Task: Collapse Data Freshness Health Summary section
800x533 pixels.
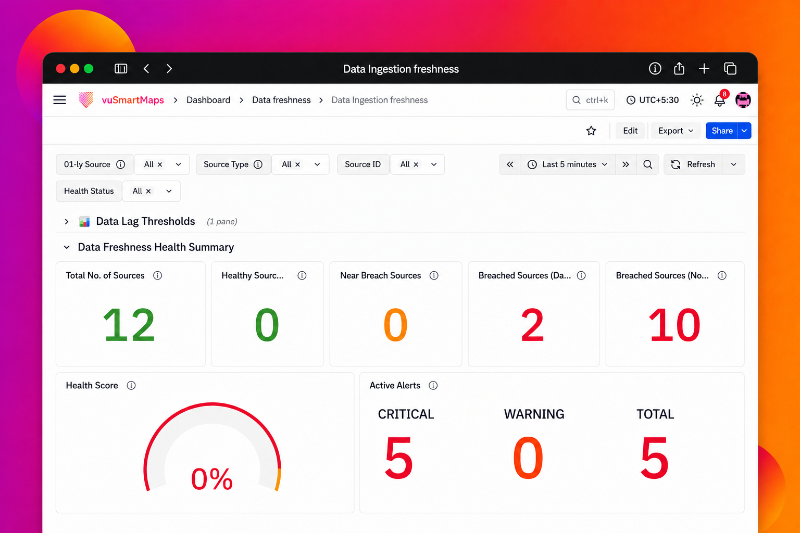Action: tap(67, 247)
